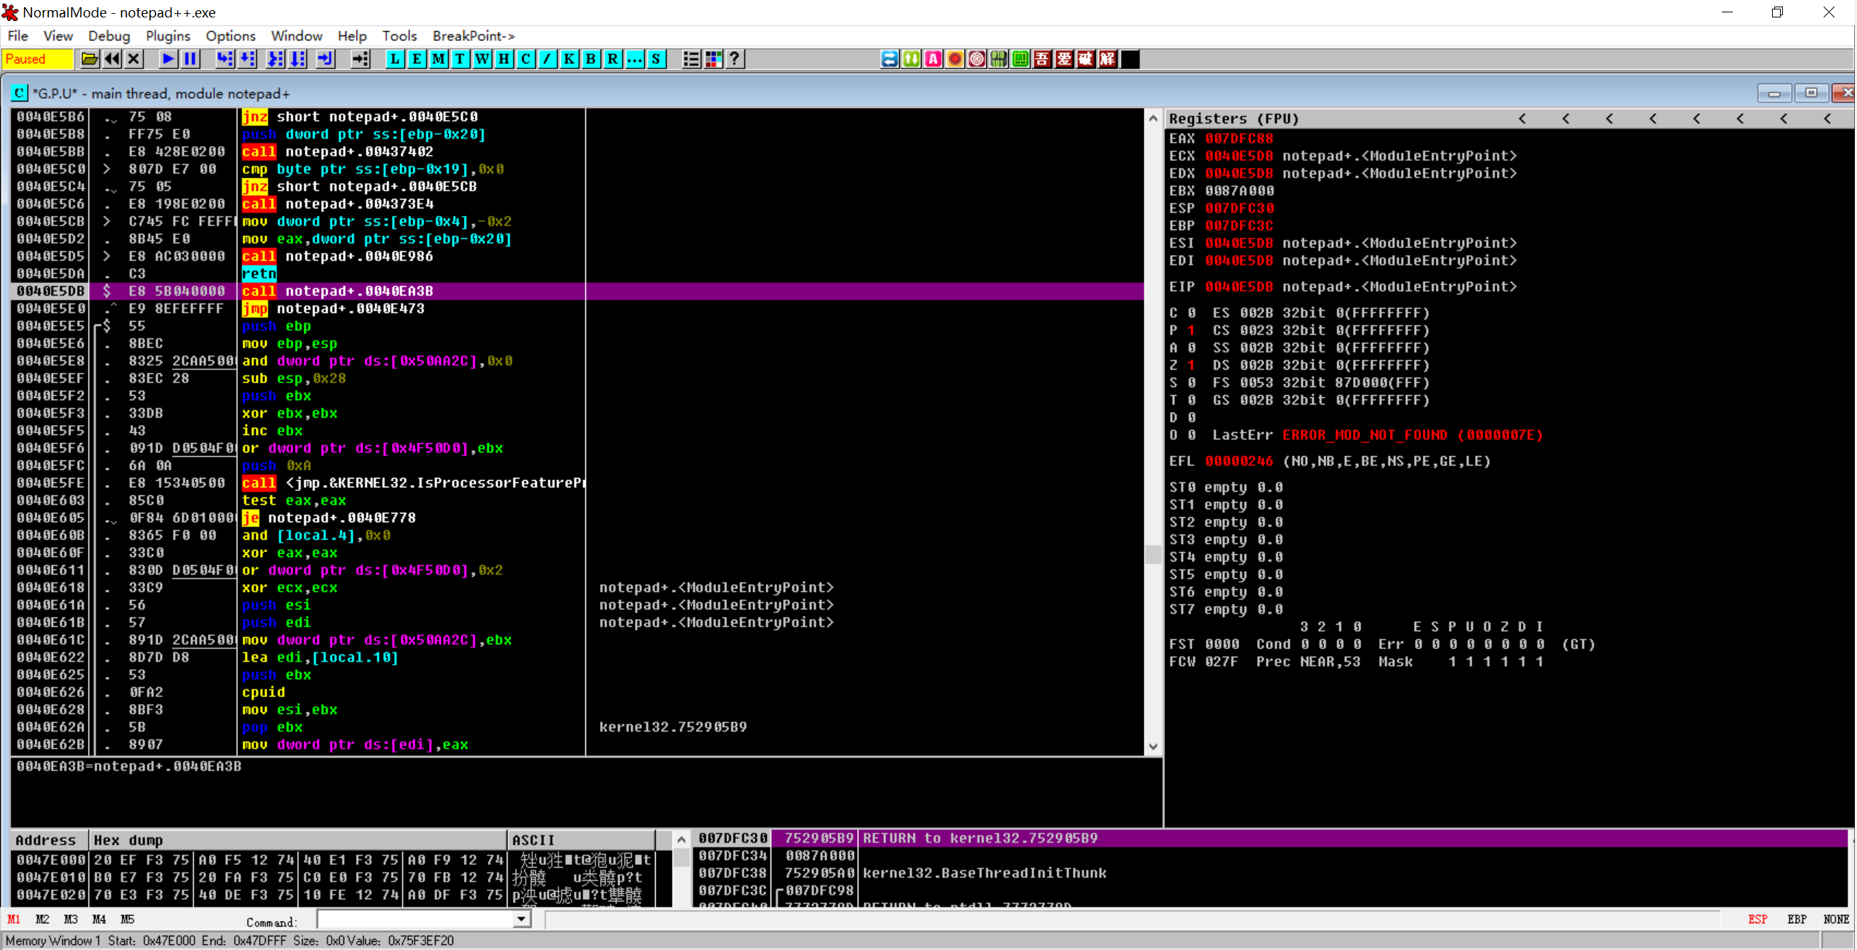Close the debugged program with X icon
1857x950 pixels.
[x=134, y=59]
